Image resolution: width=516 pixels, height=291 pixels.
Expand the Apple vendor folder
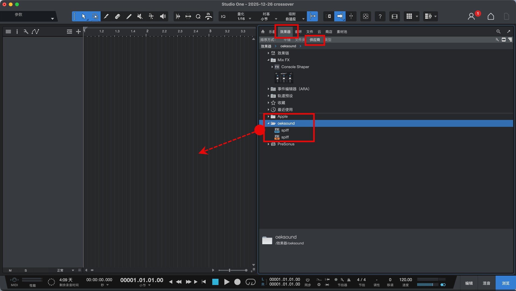coord(268,116)
